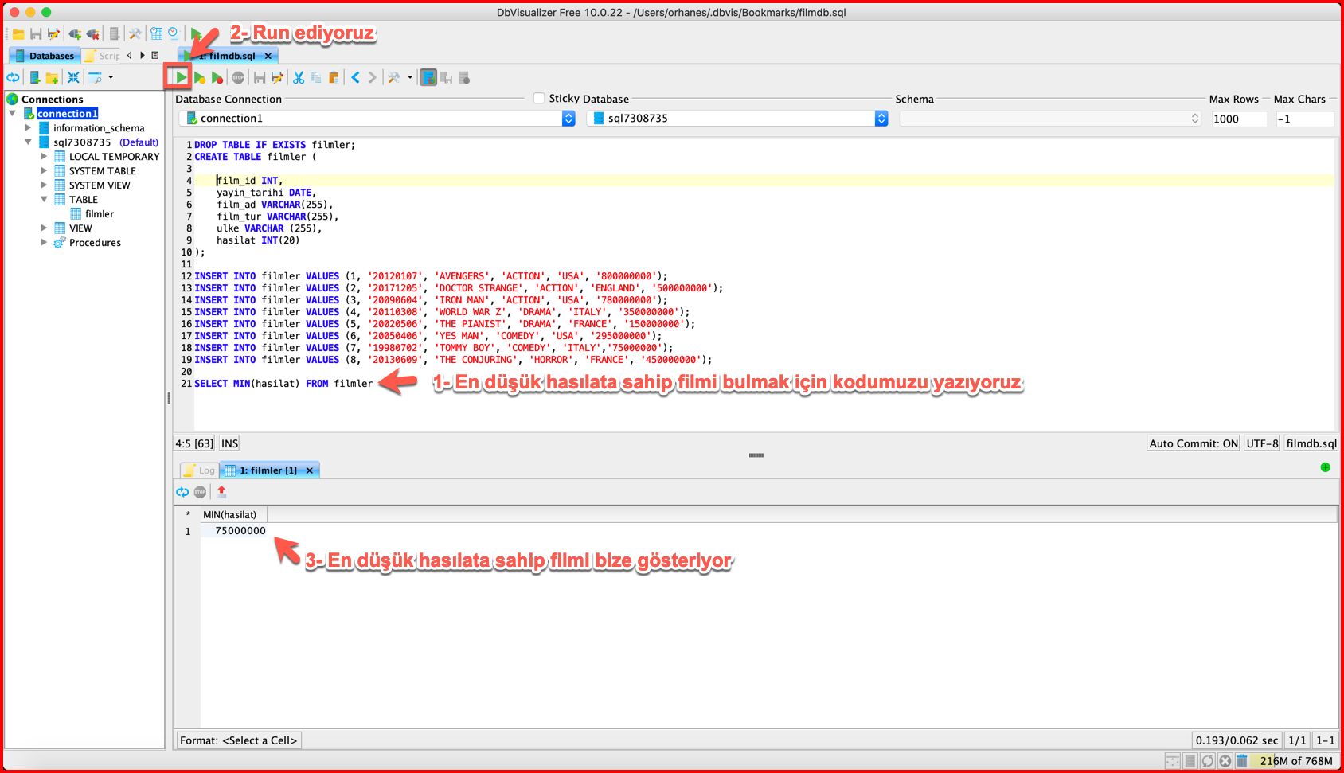Open the filter dropdown arrow in Databases toolbar

[x=111, y=78]
